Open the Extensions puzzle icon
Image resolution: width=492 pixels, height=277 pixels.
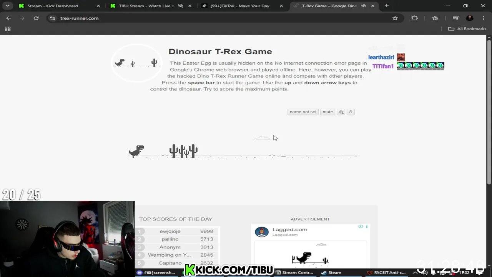[414, 18]
